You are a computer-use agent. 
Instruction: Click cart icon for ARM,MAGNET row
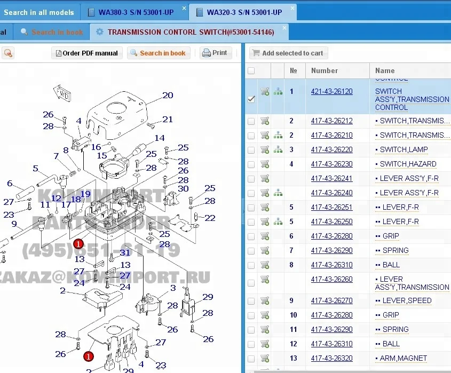264,359
